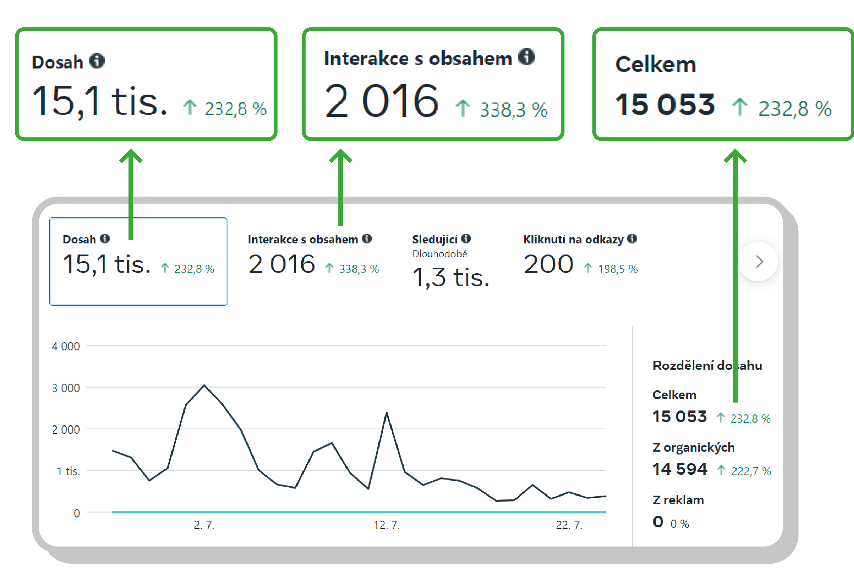Select the Interakce s obsahem metric beside Sledující
This screenshot has height=577, width=854.
pyautogui.click(x=313, y=255)
